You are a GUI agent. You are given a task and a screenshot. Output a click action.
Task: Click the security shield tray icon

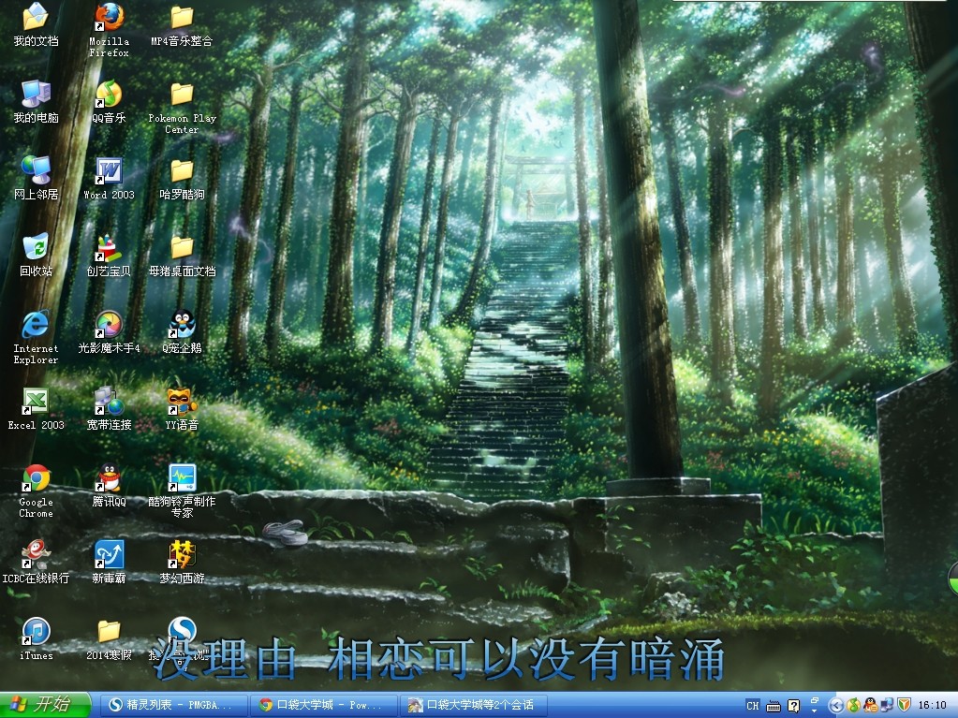(904, 705)
